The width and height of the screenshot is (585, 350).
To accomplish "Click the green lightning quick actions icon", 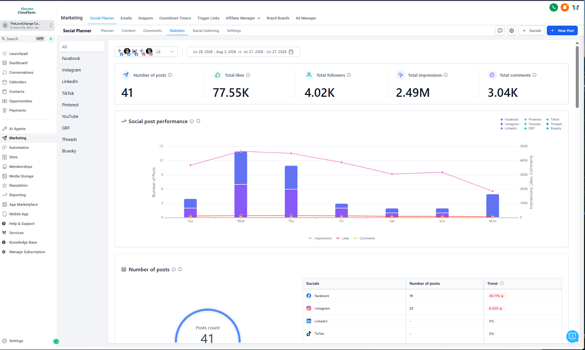I will (x=51, y=39).
